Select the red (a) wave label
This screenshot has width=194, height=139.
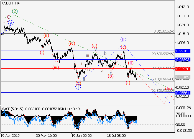[95, 46]
